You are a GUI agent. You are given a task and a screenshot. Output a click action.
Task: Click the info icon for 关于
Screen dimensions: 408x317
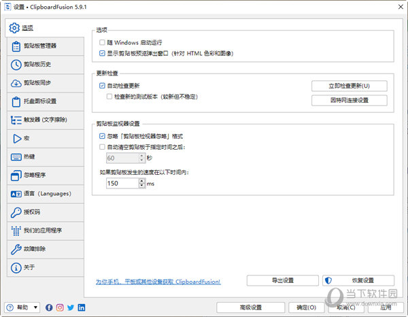pyautogui.click(x=16, y=267)
